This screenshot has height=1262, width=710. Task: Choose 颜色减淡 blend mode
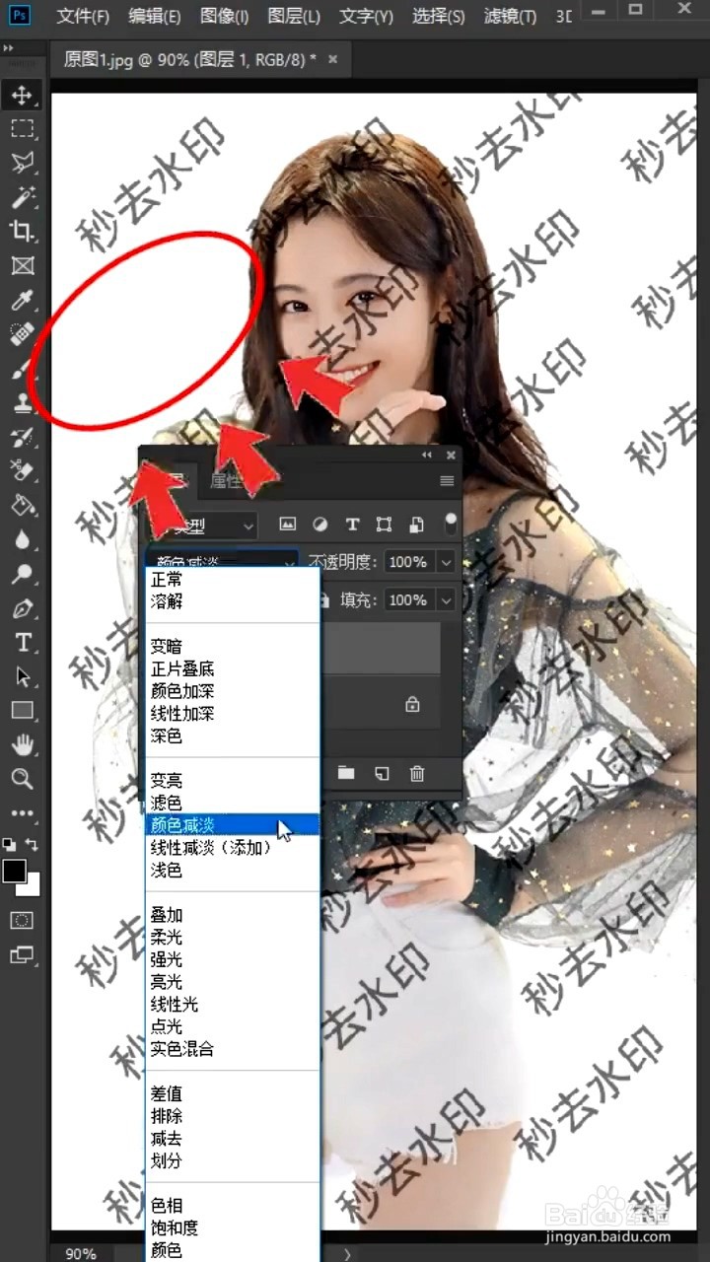[233, 825]
